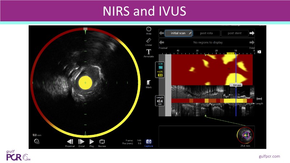Step to the Distal frame
Viewport: 290px width, 163px height.
coord(82,142)
